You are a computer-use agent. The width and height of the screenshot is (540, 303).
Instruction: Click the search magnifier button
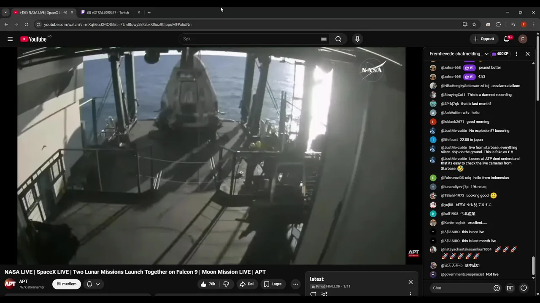tap(338, 39)
